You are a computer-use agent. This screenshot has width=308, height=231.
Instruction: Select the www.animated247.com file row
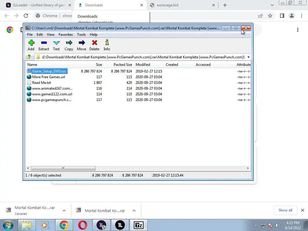click(52, 88)
